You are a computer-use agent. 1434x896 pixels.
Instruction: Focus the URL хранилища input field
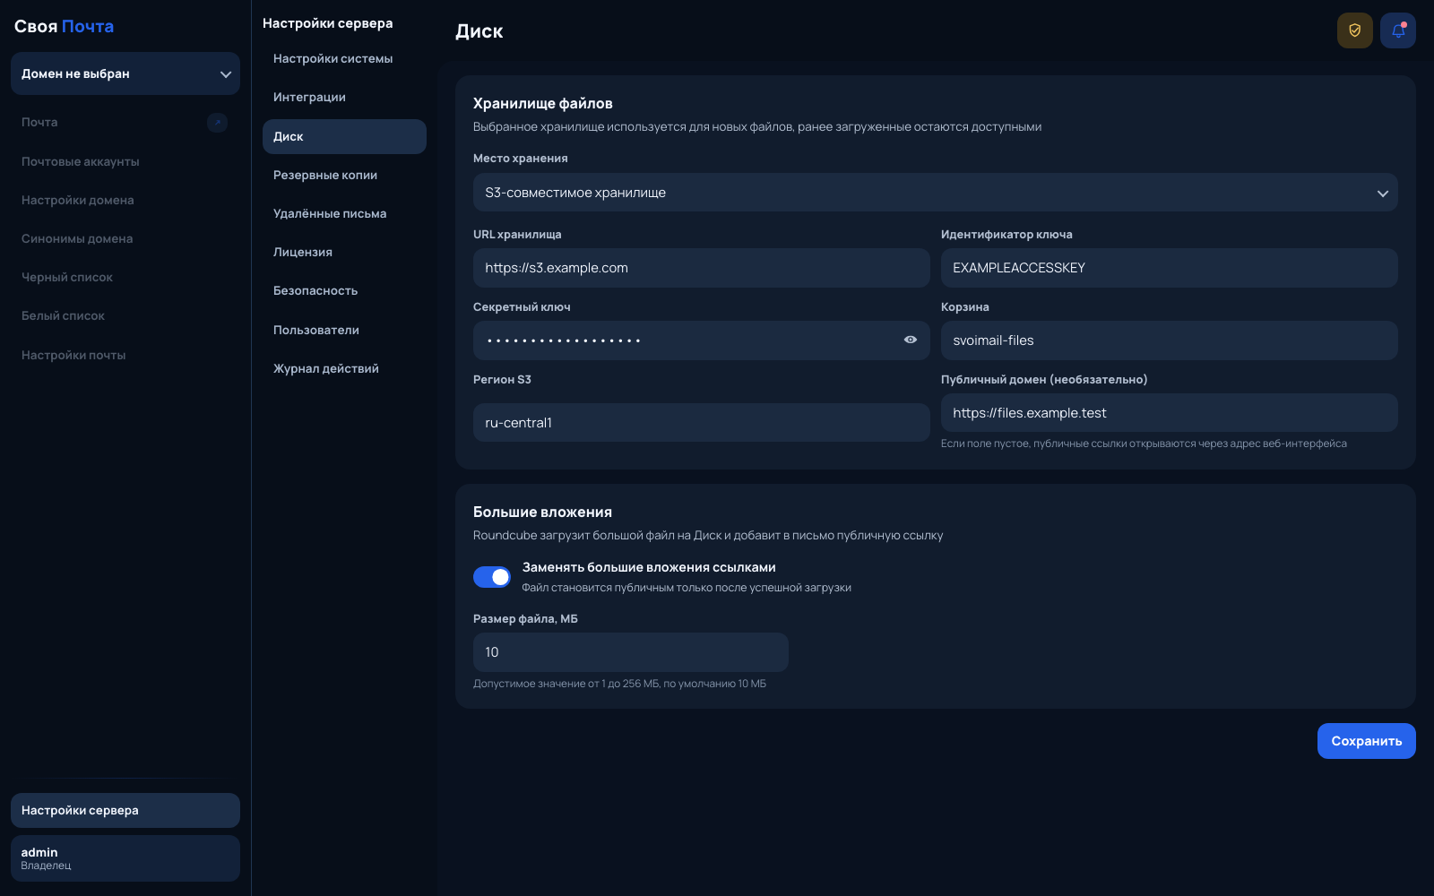(701, 268)
